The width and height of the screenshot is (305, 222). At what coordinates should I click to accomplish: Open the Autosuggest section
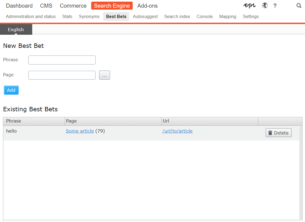pyautogui.click(x=145, y=17)
